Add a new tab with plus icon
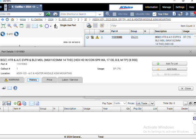The height and width of the screenshot is (139, 196). pos(1,7)
